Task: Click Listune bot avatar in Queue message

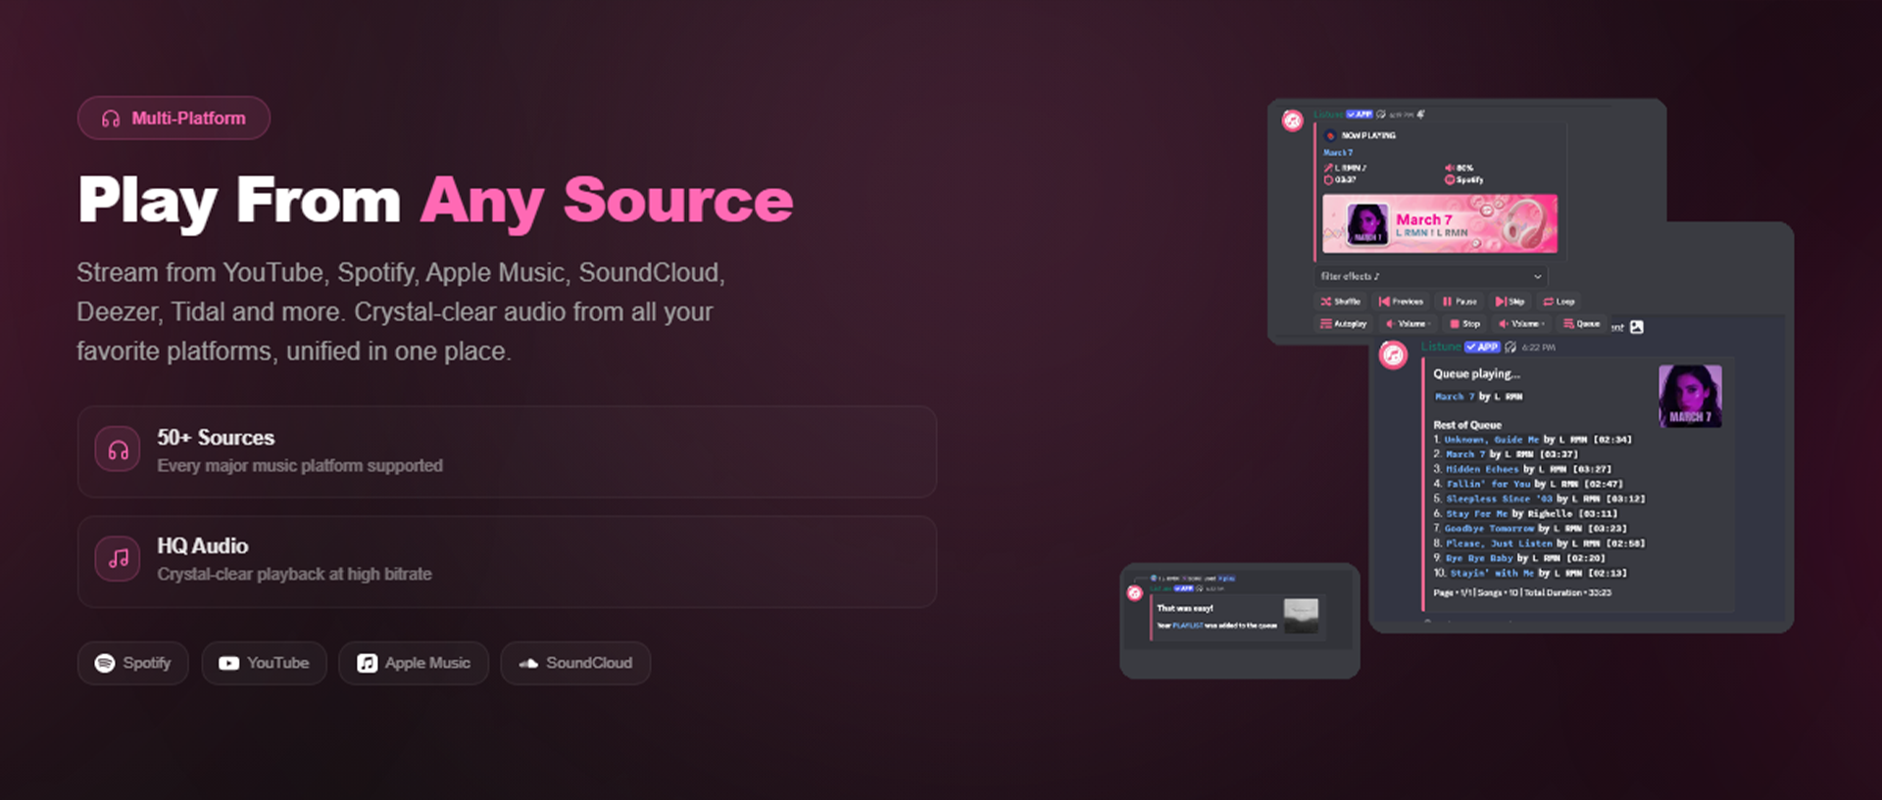Action: pos(1393,354)
